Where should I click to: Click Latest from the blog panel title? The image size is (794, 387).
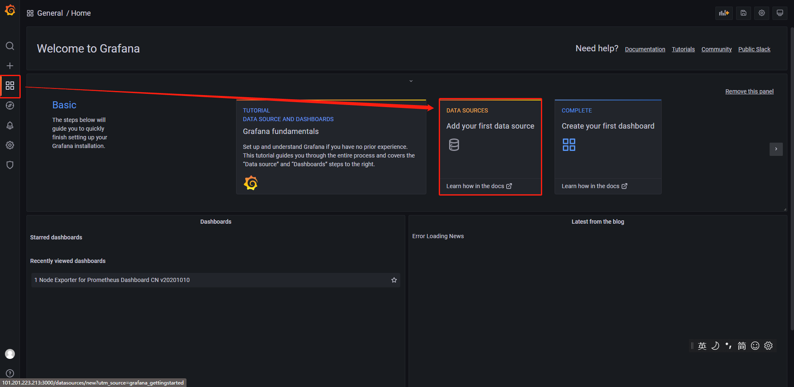598,222
